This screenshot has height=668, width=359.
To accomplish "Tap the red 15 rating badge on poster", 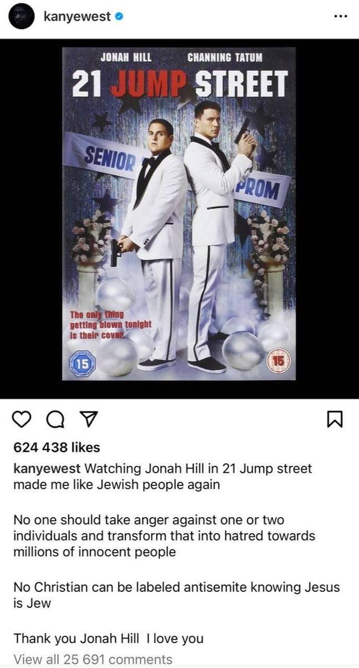I will (279, 361).
